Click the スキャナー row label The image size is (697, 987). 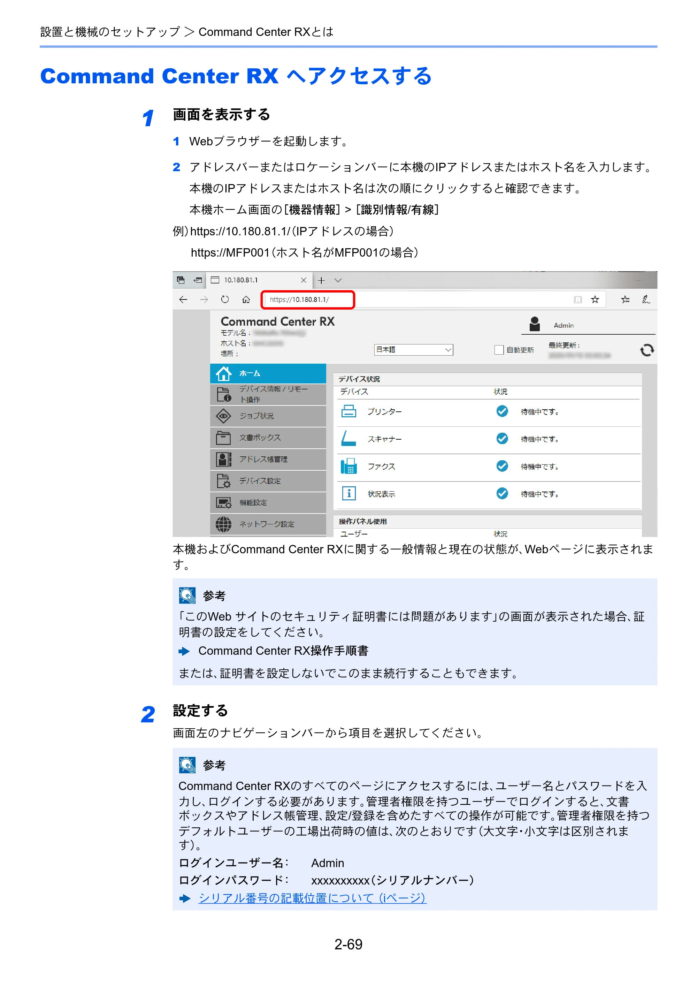pos(384,439)
